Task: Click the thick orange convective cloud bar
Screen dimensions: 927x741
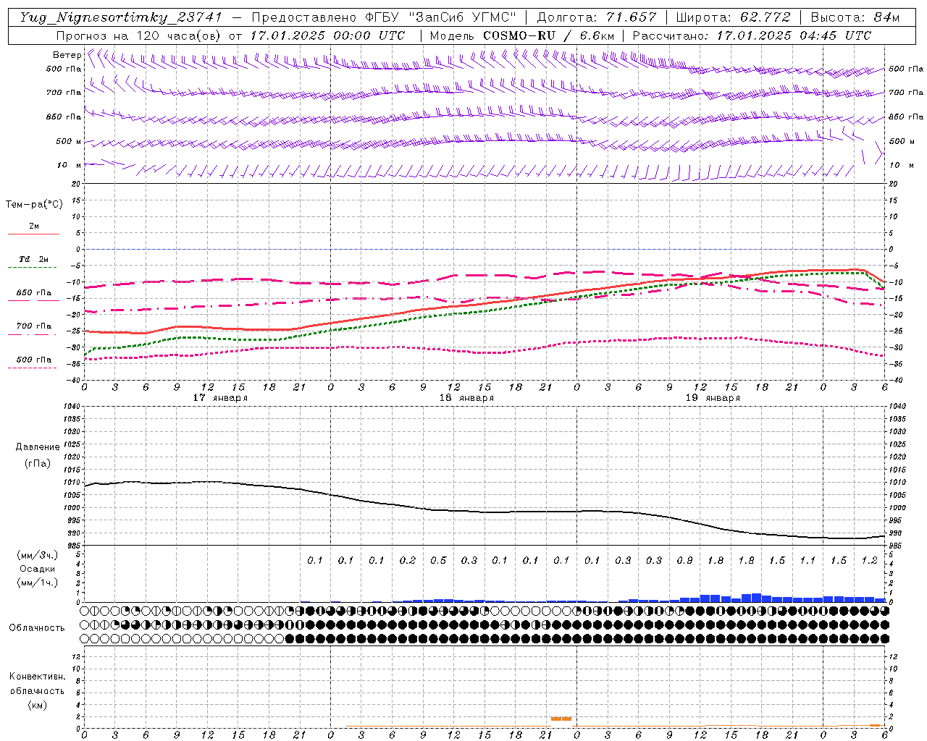Action: tap(561, 719)
